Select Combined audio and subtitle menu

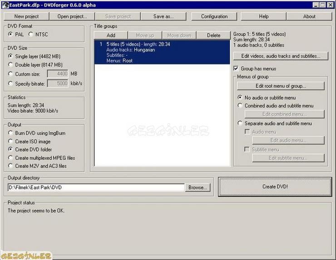click(x=240, y=106)
